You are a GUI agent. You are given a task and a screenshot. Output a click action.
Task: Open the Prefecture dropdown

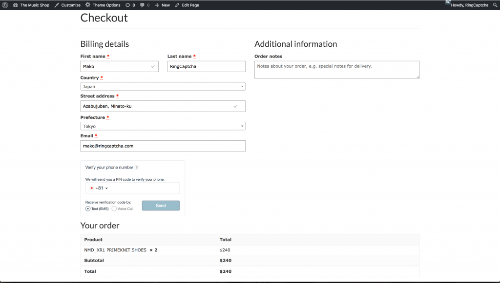163,126
